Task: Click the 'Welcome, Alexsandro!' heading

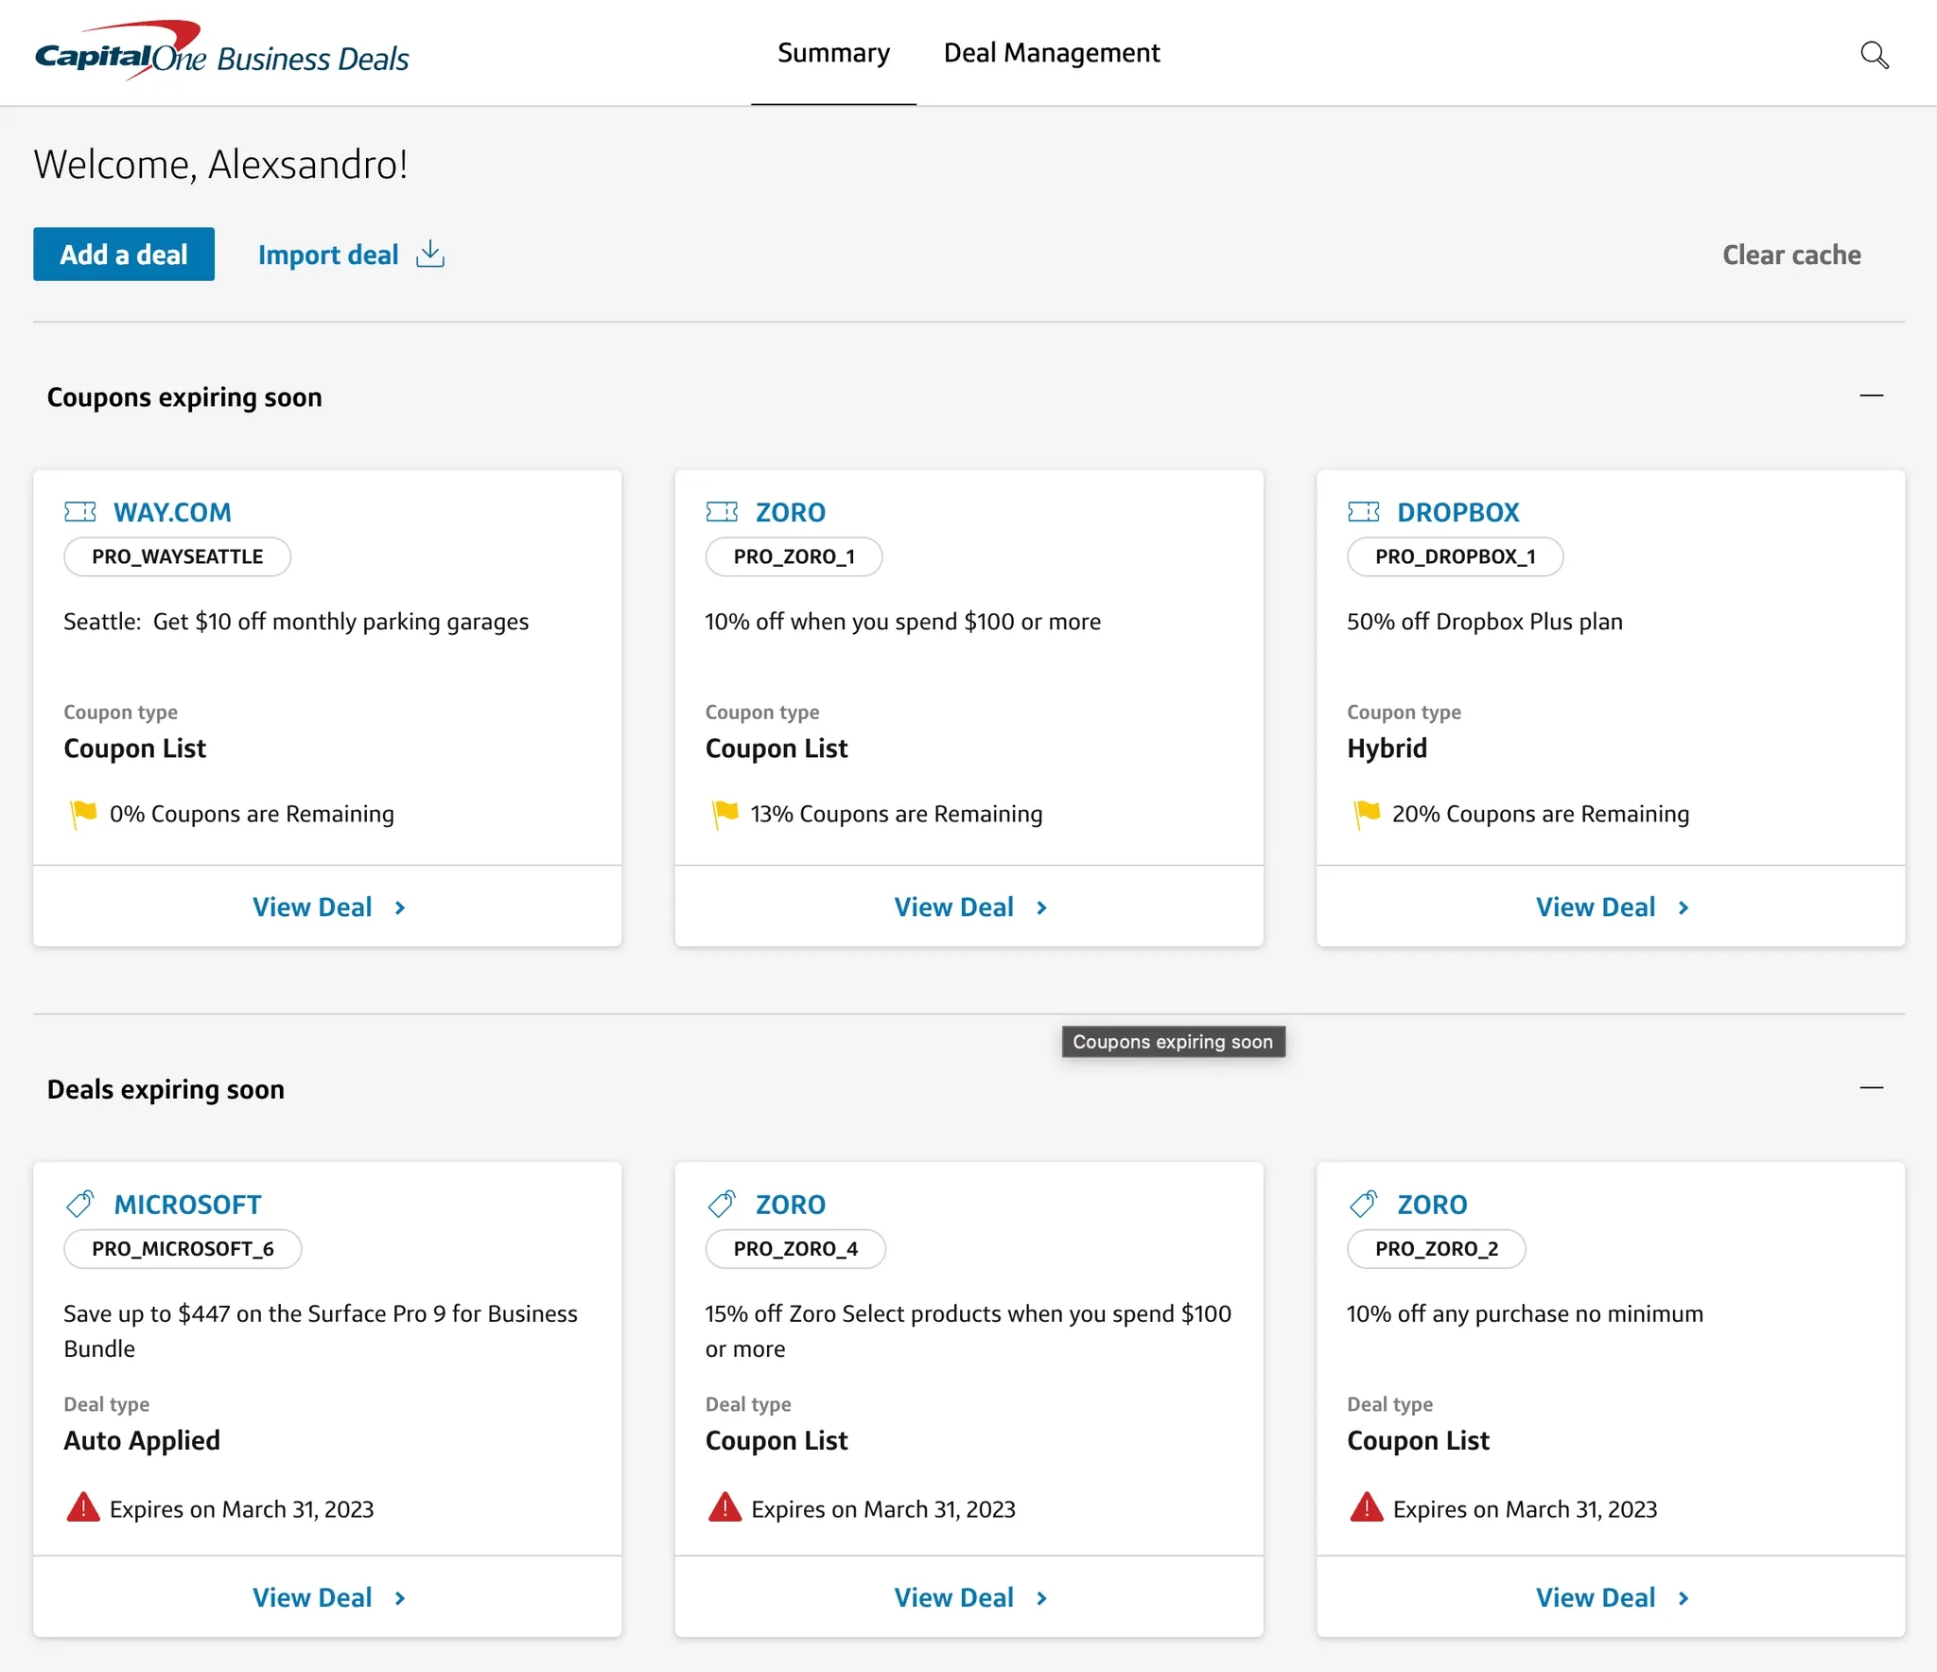Action: pos(221,165)
